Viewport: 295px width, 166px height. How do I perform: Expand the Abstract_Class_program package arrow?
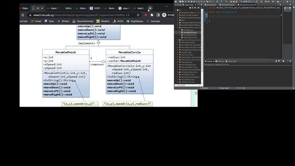tap(177, 15)
